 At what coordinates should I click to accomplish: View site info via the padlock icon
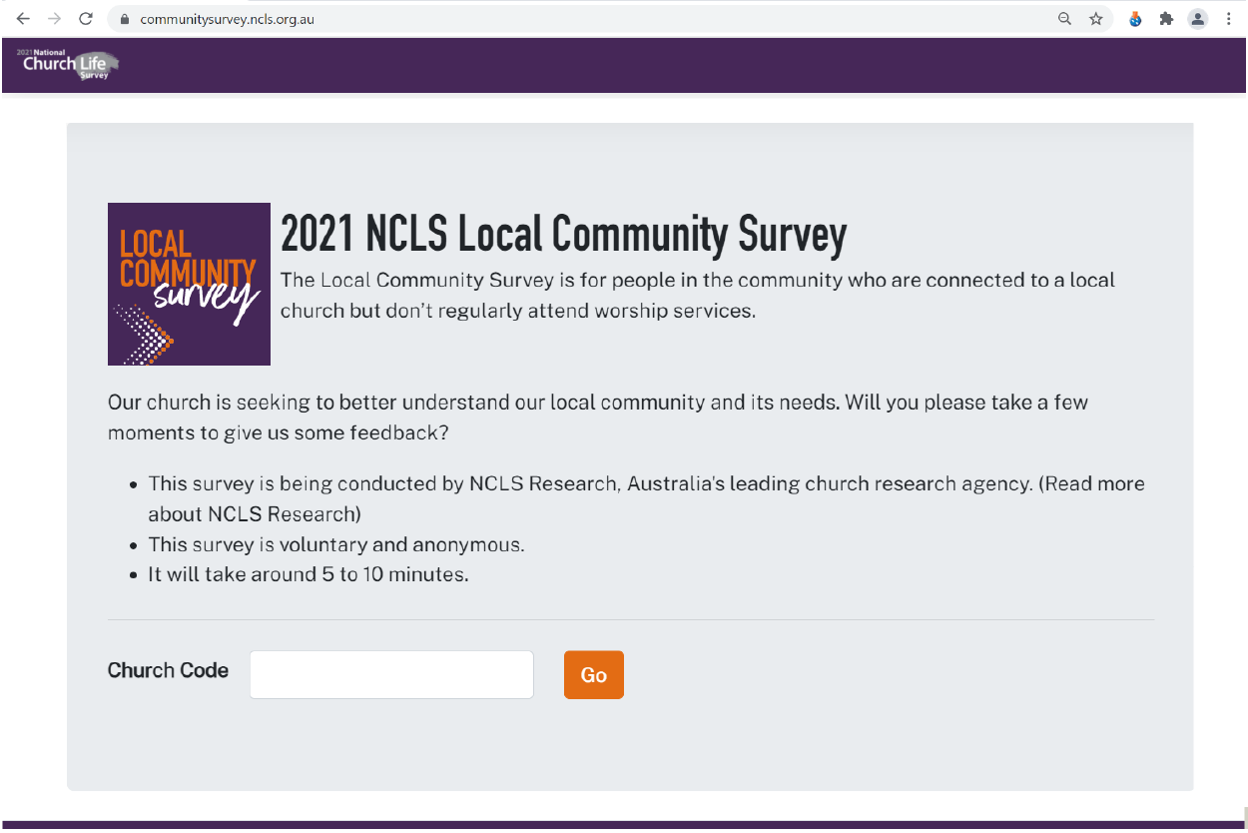click(125, 19)
